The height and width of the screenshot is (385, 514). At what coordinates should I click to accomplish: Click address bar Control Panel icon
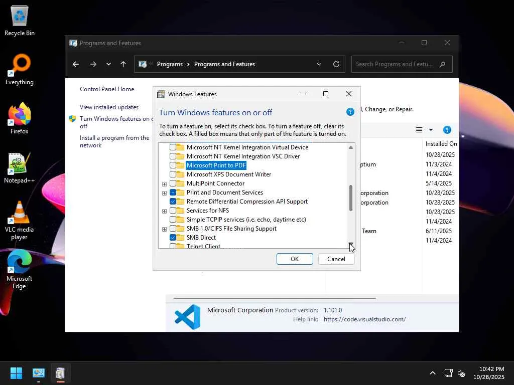pyautogui.click(x=142, y=64)
